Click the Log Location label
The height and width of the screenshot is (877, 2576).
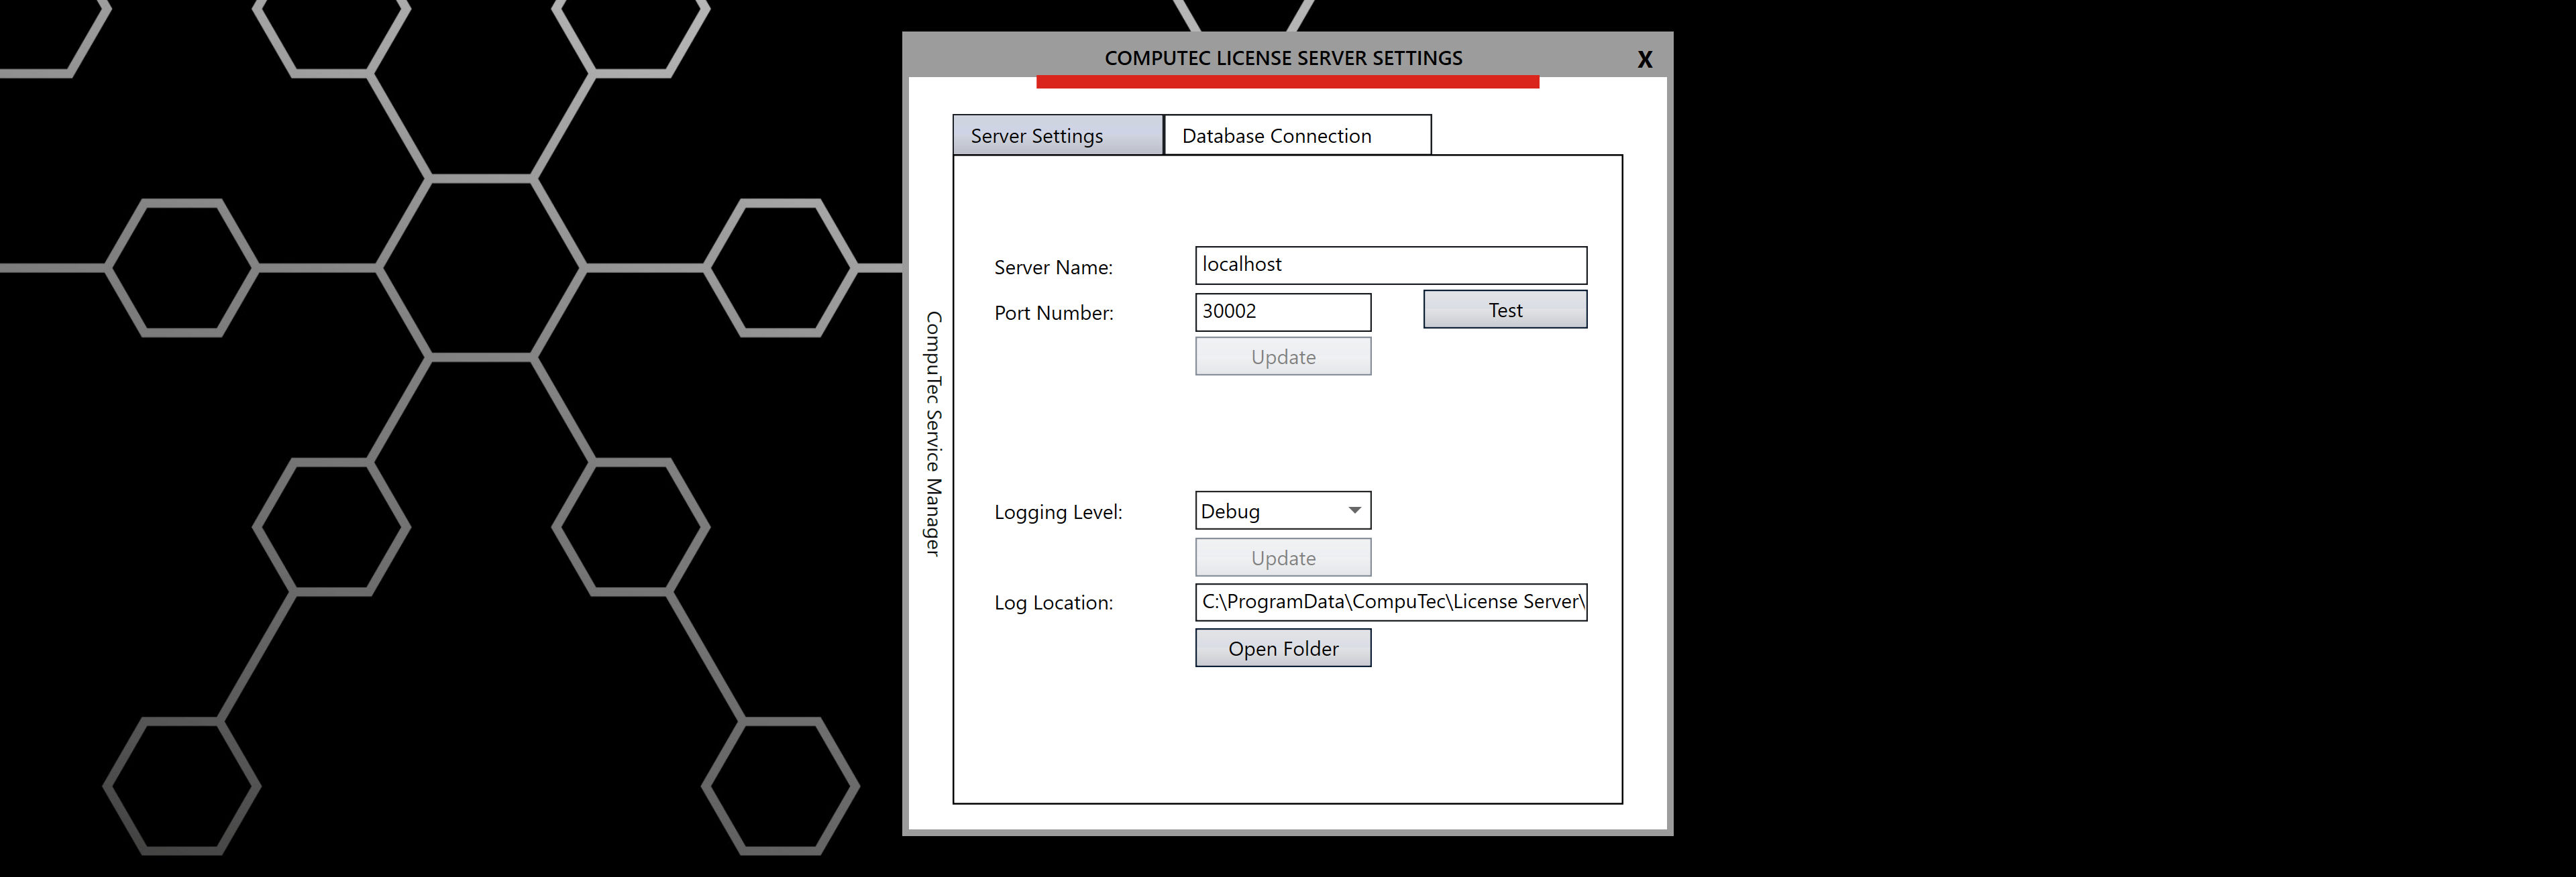(x=1053, y=603)
